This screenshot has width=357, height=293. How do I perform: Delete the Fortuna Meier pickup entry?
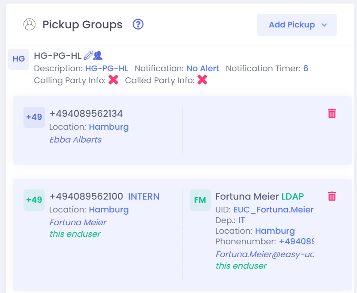[332, 196]
